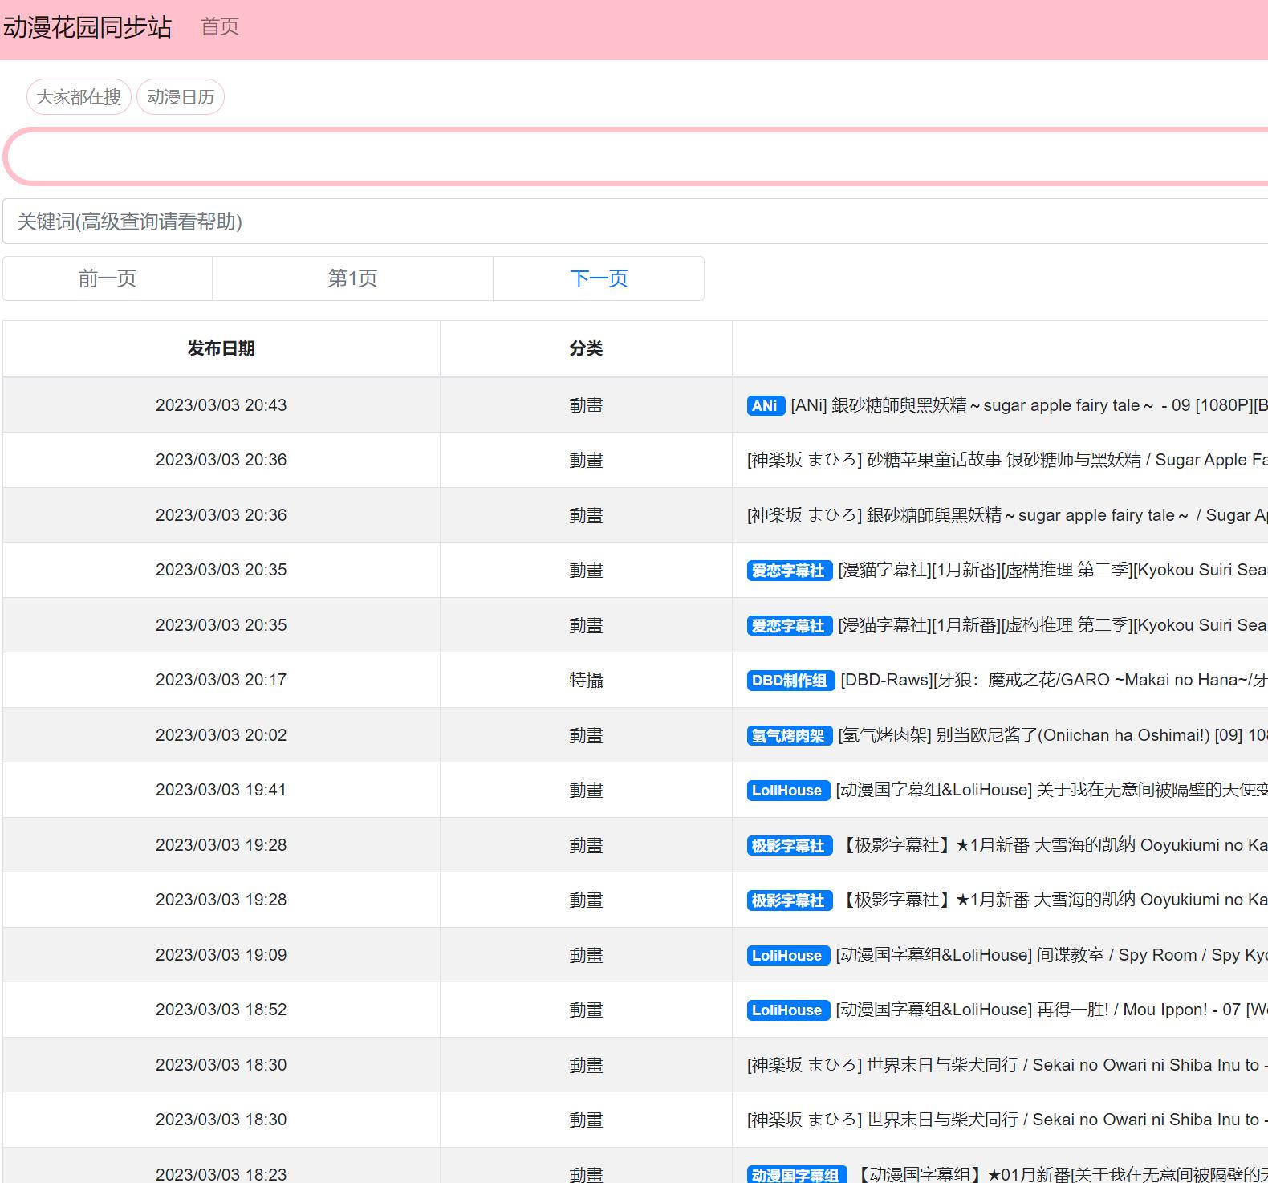Click LoliHouse badge on Spy Room row
The width and height of the screenshot is (1268, 1183).
(786, 956)
